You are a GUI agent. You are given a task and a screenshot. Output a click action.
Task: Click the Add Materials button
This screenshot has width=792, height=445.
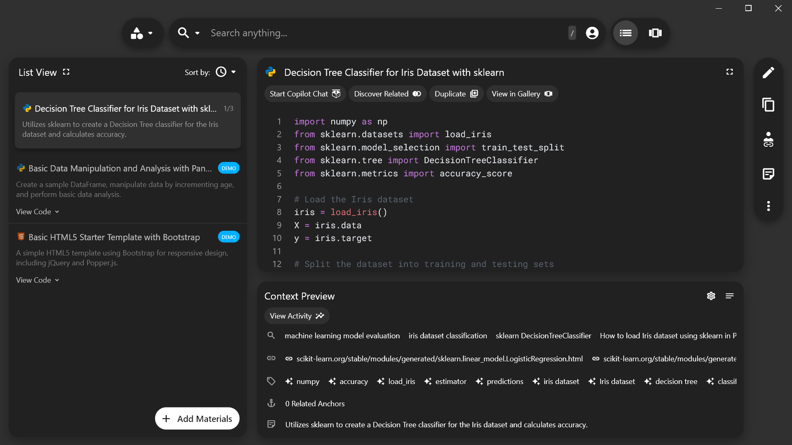[x=197, y=419]
